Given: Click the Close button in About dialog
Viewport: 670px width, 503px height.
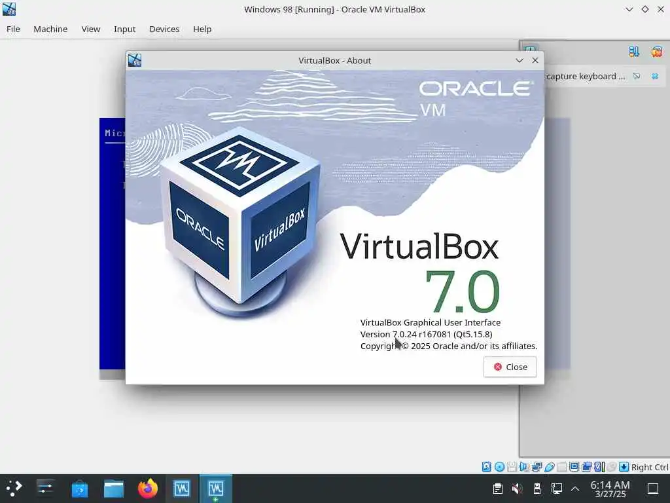Looking at the screenshot, I should coord(510,367).
